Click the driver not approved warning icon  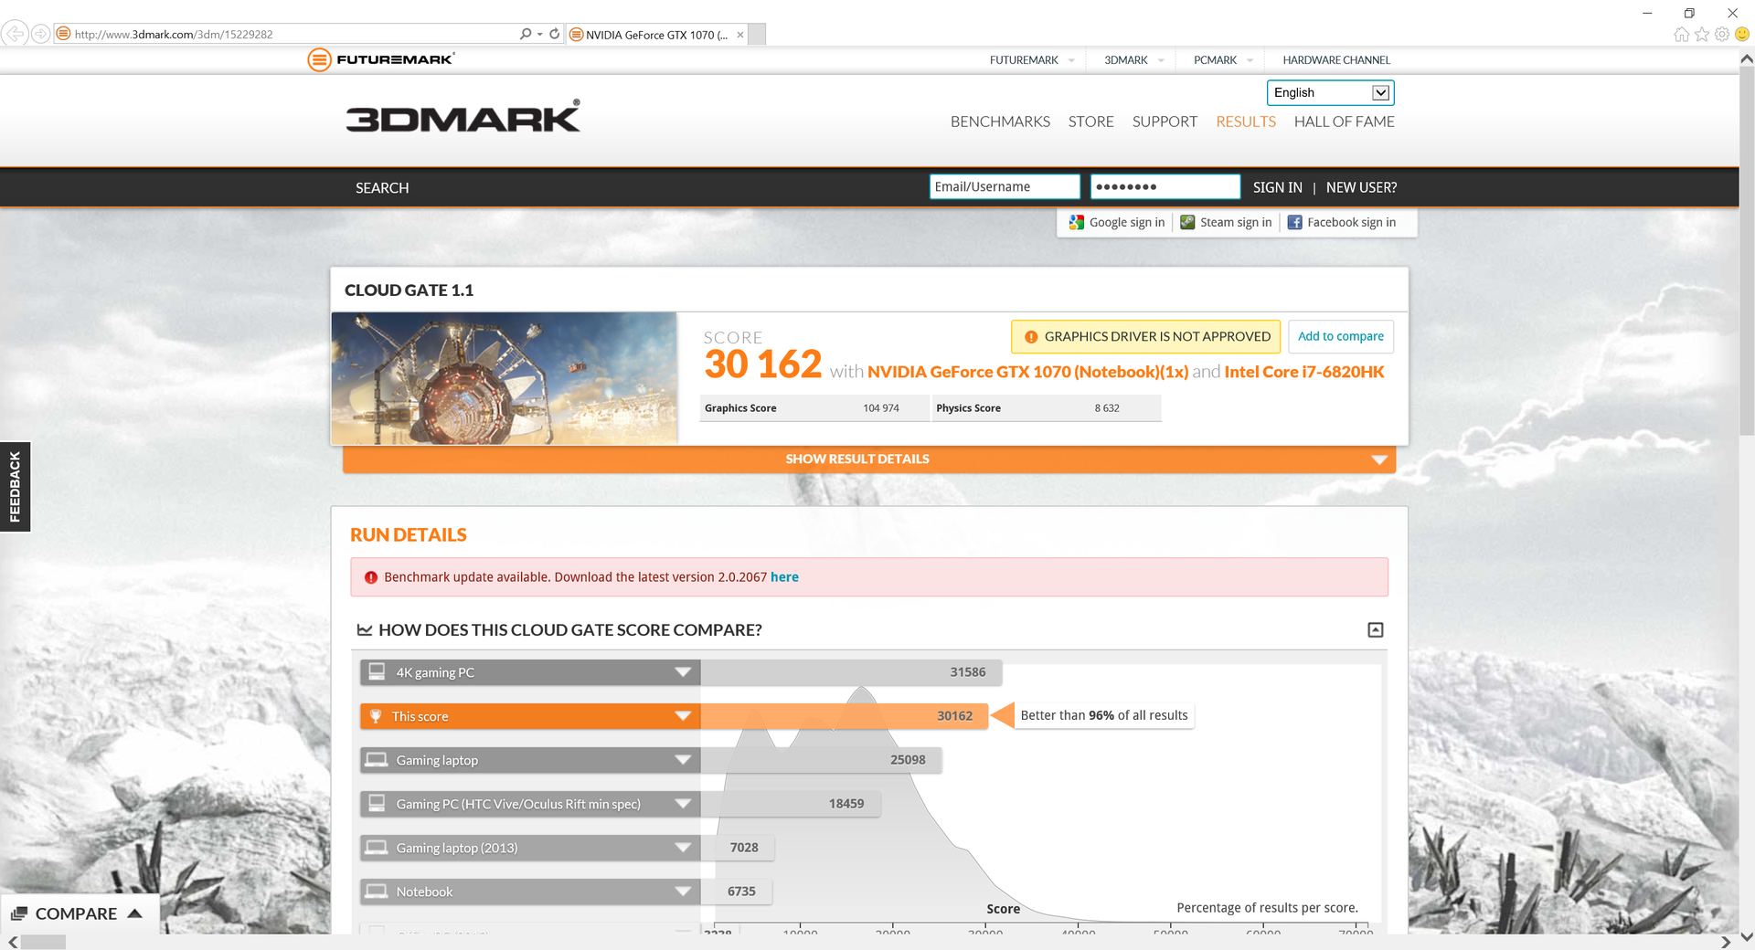1030,337
